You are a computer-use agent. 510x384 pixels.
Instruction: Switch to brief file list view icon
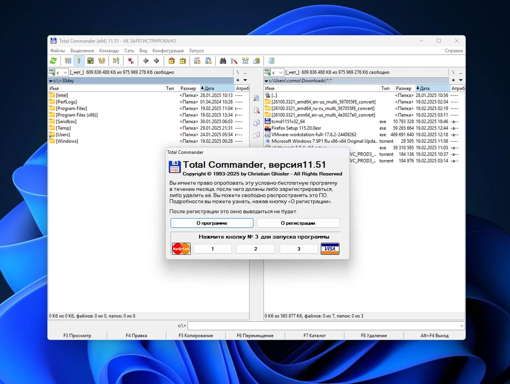[x=68, y=61]
